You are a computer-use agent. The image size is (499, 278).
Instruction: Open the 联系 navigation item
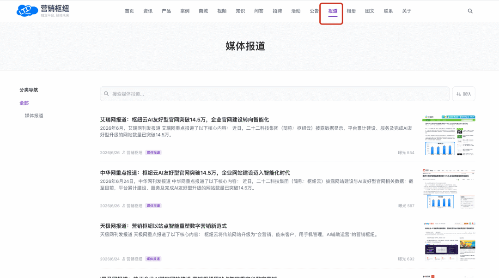pyautogui.click(x=388, y=11)
